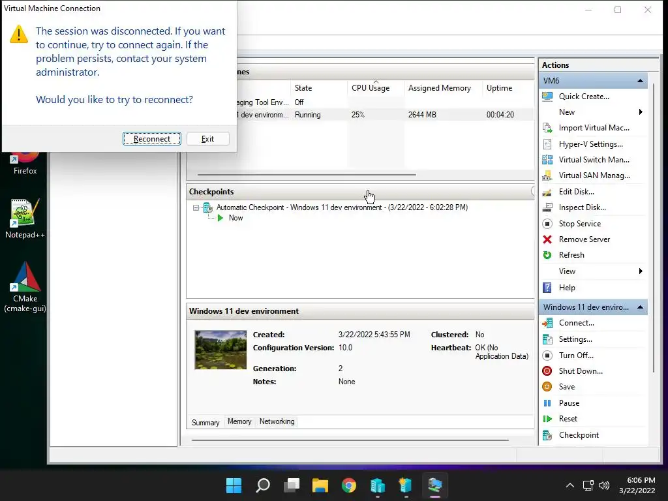This screenshot has height=501, width=668.
Task: Click Connect for the Windows 11 VM
Action: 576,323
